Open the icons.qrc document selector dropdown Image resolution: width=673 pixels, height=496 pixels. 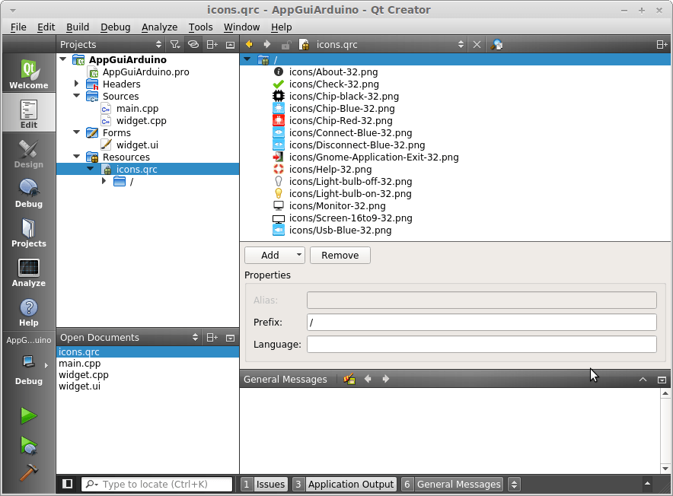(461, 45)
